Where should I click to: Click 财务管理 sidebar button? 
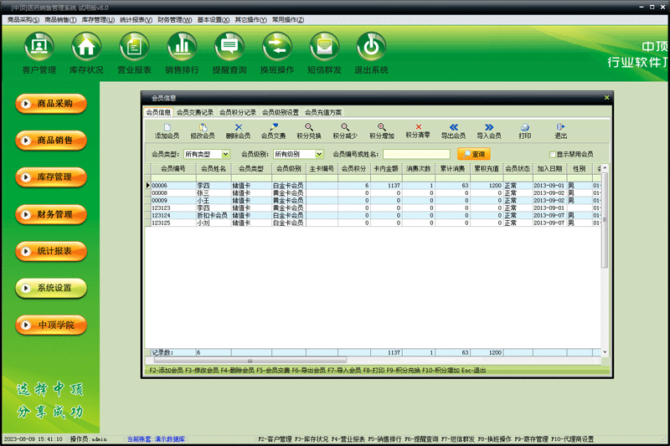click(x=51, y=214)
